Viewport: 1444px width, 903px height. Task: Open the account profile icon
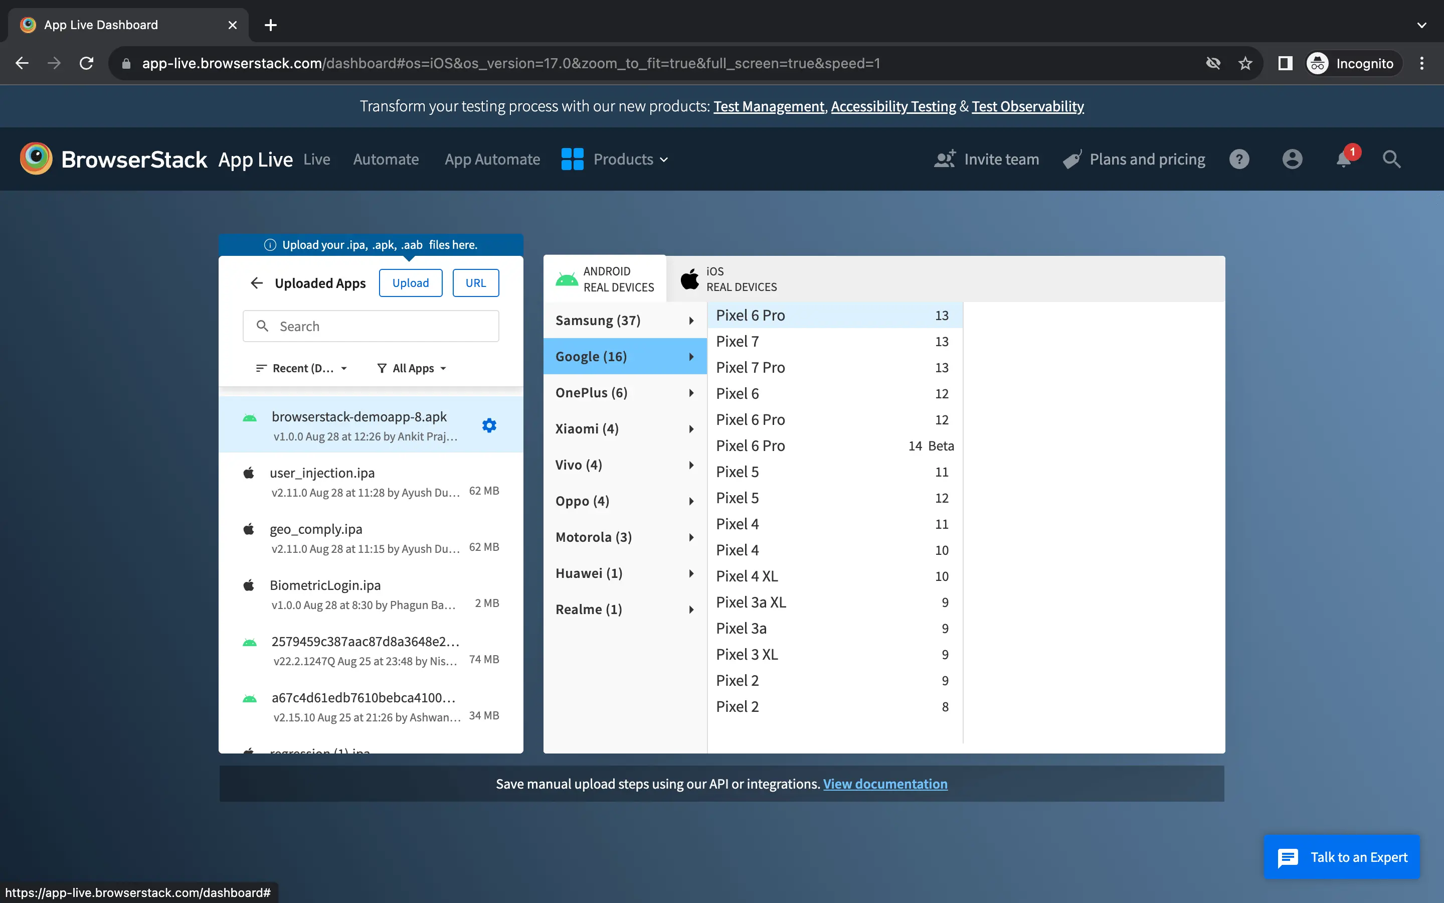tap(1292, 159)
